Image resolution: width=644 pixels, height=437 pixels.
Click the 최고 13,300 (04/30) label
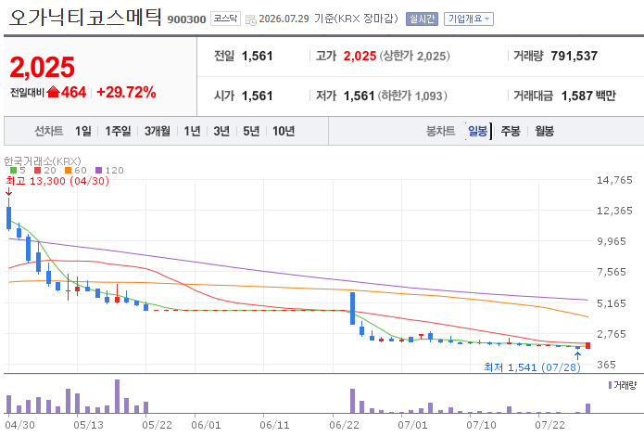coord(57,181)
